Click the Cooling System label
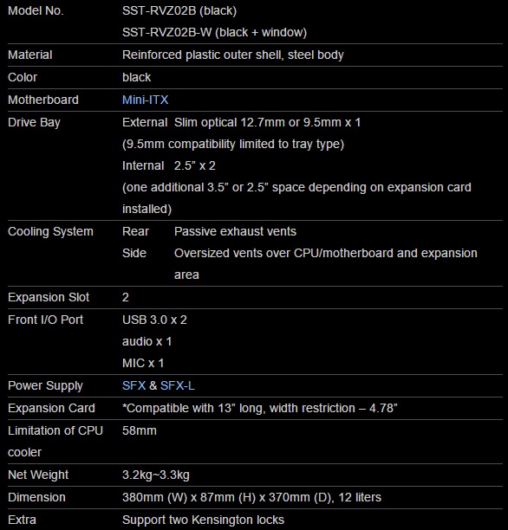Screen dimensions: 508x530 coord(50,232)
